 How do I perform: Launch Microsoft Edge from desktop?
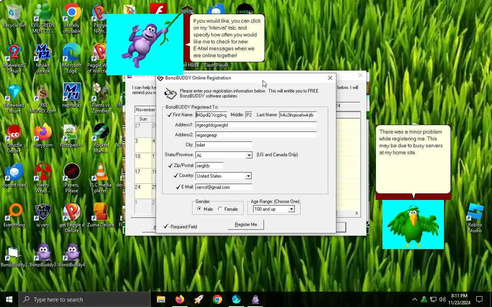71,58
